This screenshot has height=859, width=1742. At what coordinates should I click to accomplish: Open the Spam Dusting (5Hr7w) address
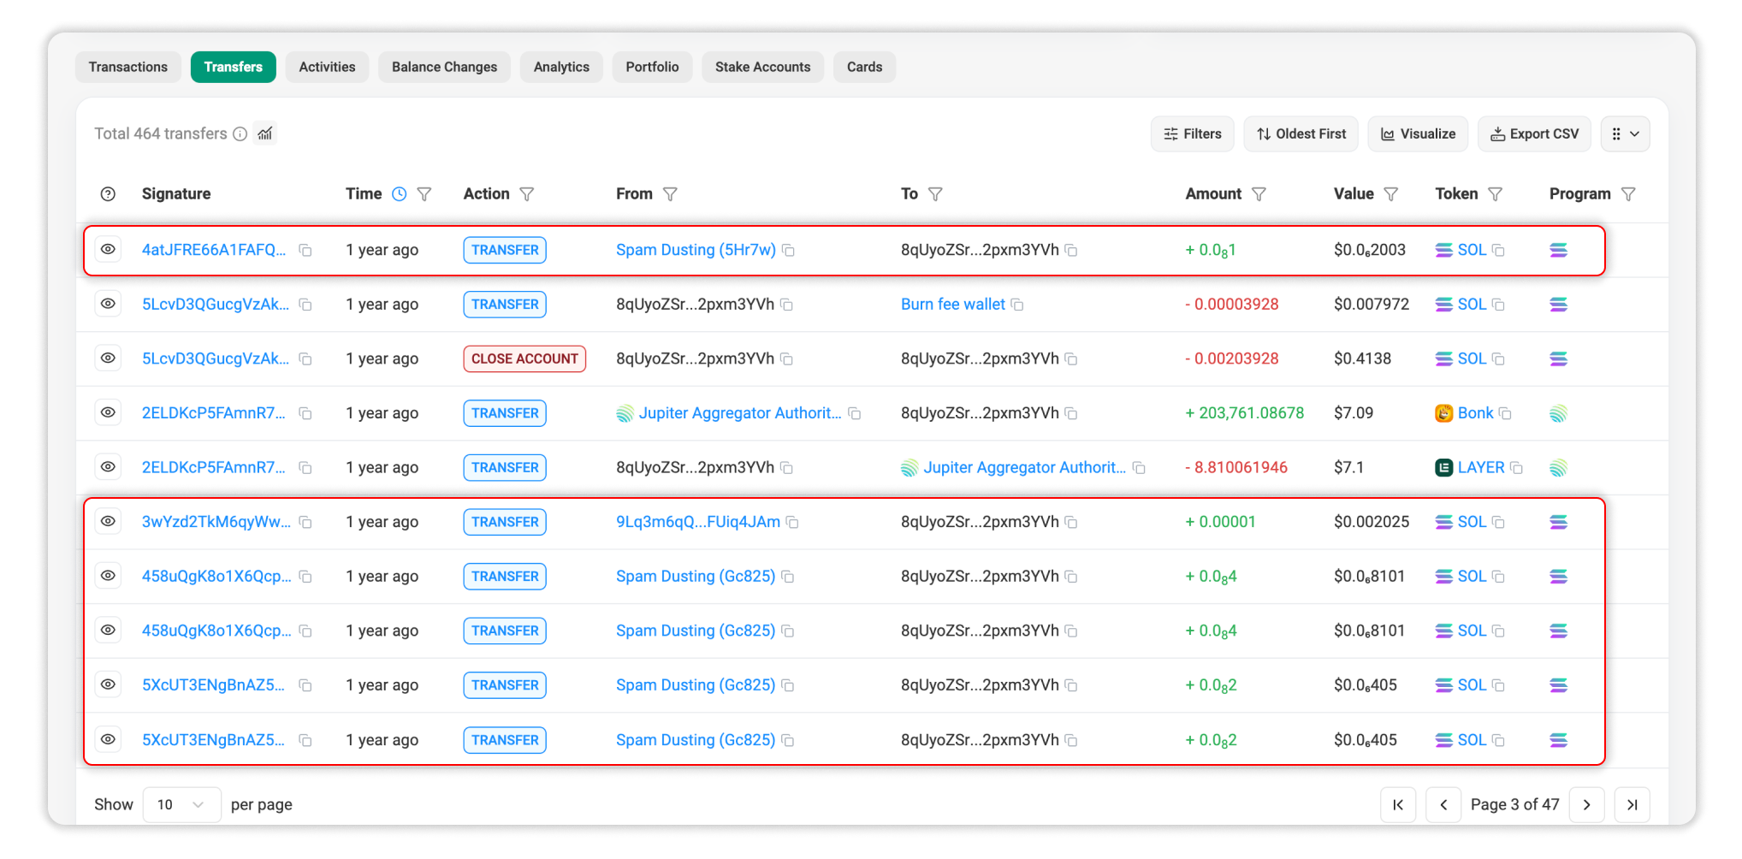696,250
